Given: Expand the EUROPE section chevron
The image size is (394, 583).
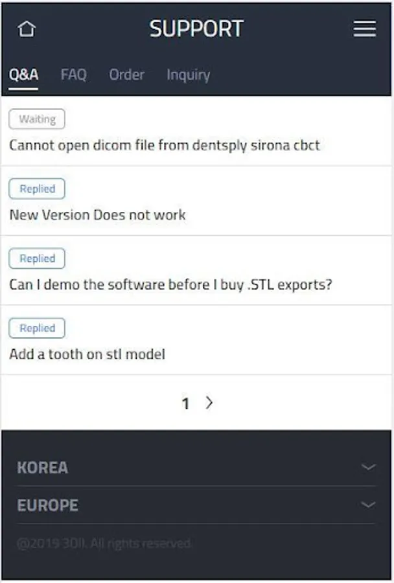Looking at the screenshot, I should pyautogui.click(x=368, y=505).
